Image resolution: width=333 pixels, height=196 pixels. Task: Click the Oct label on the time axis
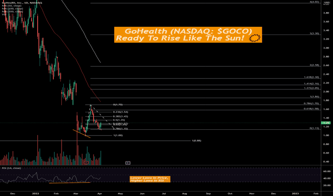(x=230, y=194)
